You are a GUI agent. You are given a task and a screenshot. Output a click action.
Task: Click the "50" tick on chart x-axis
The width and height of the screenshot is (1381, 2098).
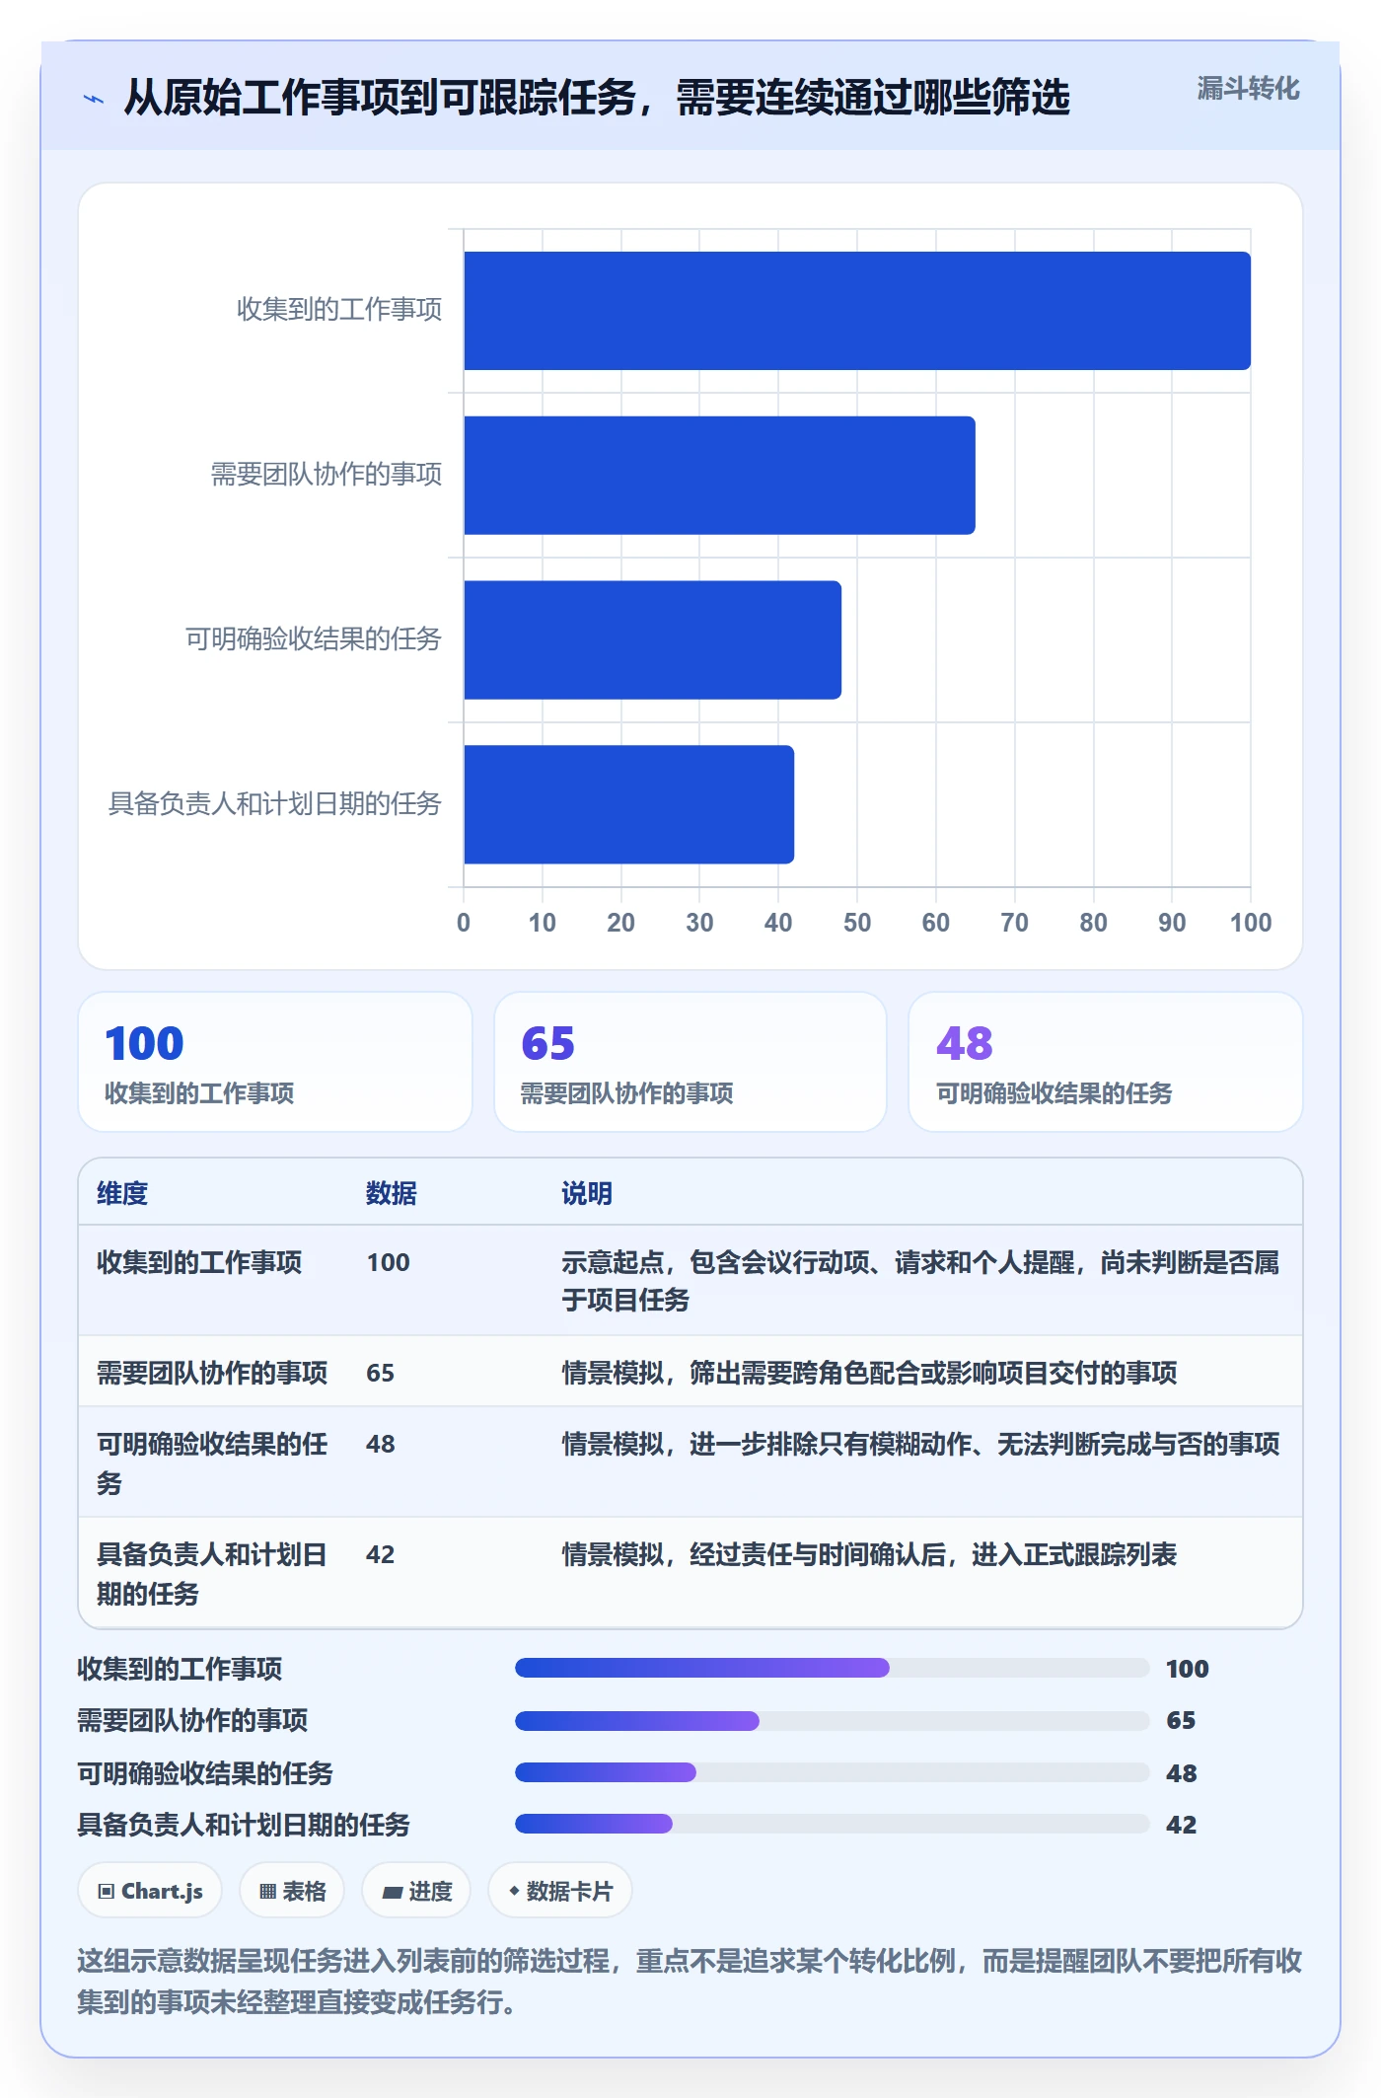[857, 923]
